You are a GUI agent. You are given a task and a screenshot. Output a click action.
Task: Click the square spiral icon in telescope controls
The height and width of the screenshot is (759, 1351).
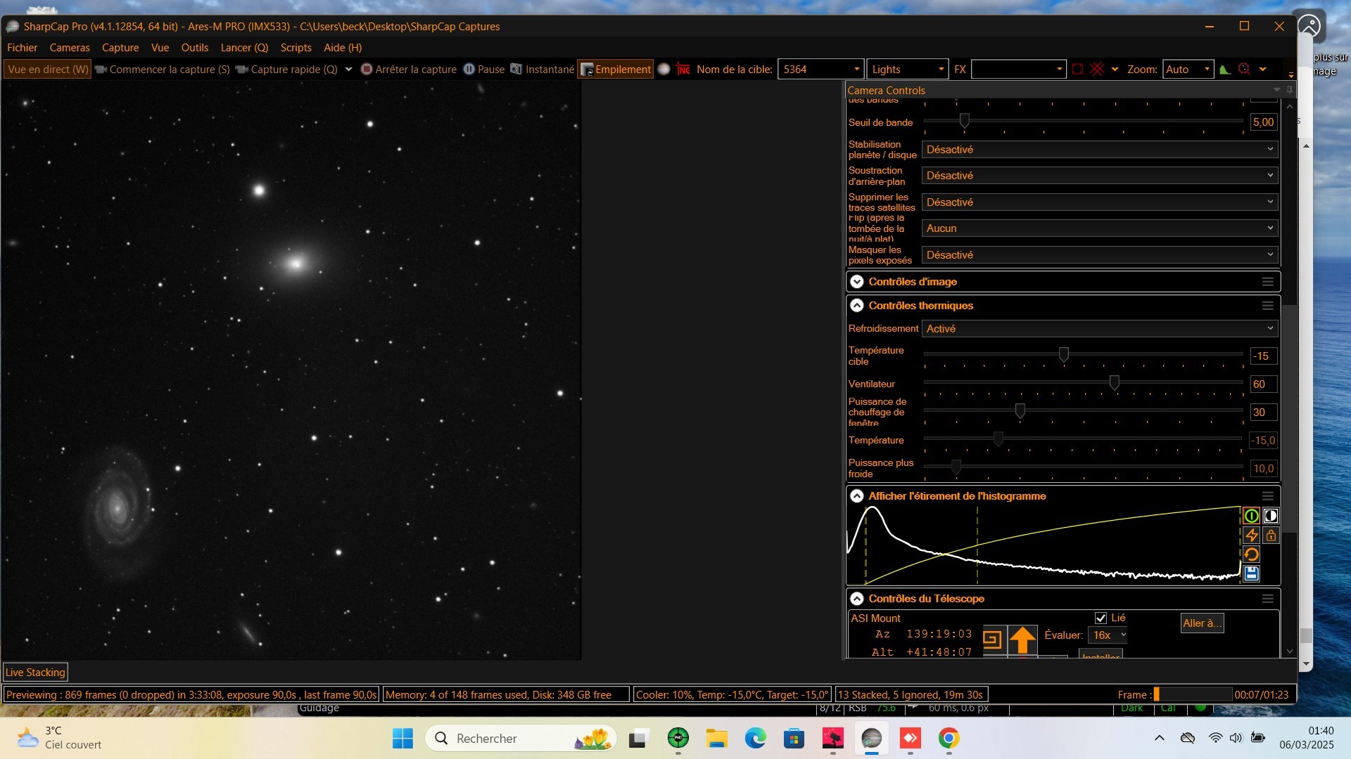992,640
